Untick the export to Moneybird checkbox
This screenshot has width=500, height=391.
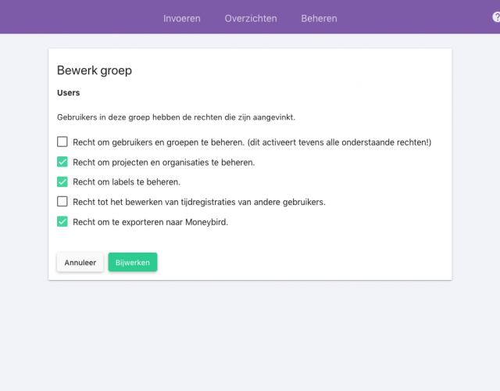pos(62,221)
